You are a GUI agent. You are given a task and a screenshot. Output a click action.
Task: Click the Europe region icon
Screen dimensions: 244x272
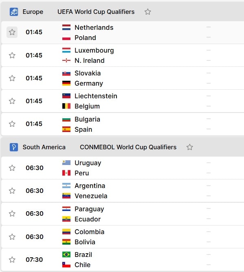point(14,12)
